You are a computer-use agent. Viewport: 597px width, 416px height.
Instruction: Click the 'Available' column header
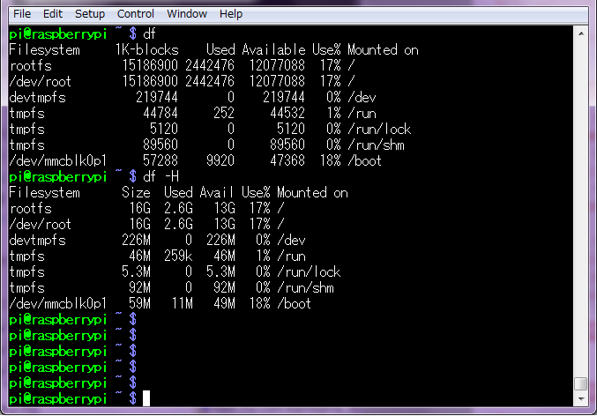click(273, 50)
